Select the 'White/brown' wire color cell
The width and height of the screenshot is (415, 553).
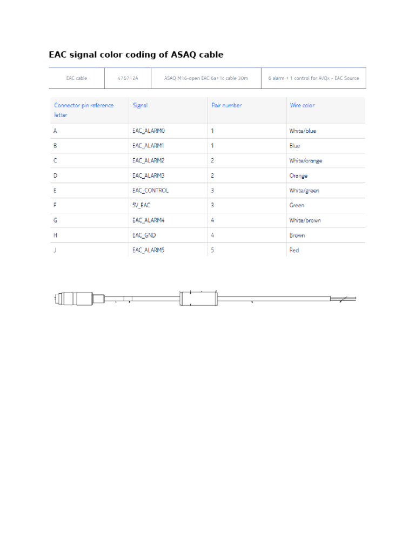coord(305,220)
